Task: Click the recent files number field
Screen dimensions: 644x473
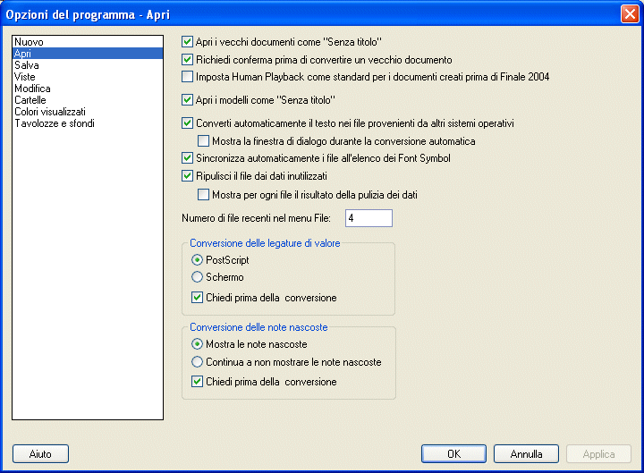Action: [x=369, y=218]
